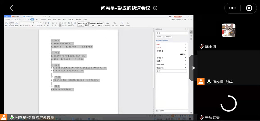The image size is (260, 121).
Task: Open meeting info icon beside the title
Action: pyautogui.click(x=155, y=8)
